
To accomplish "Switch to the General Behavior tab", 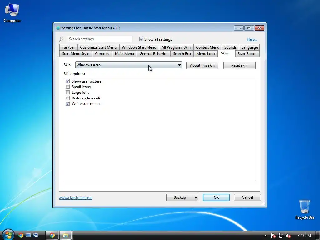I will [x=153, y=54].
